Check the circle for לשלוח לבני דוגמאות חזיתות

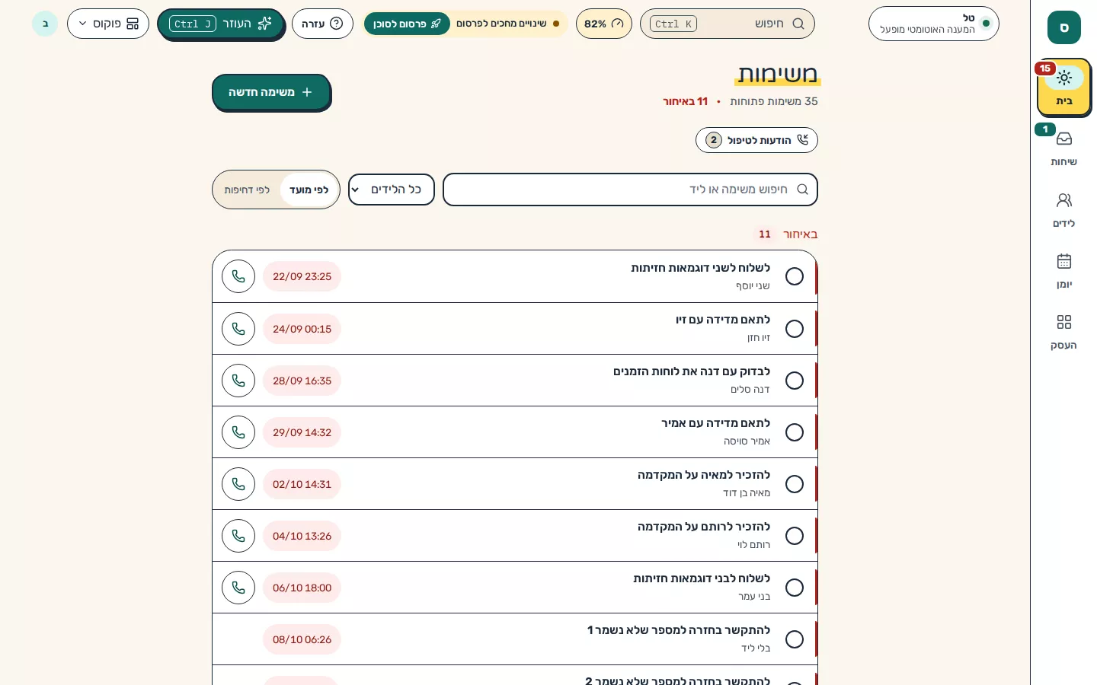(795, 588)
